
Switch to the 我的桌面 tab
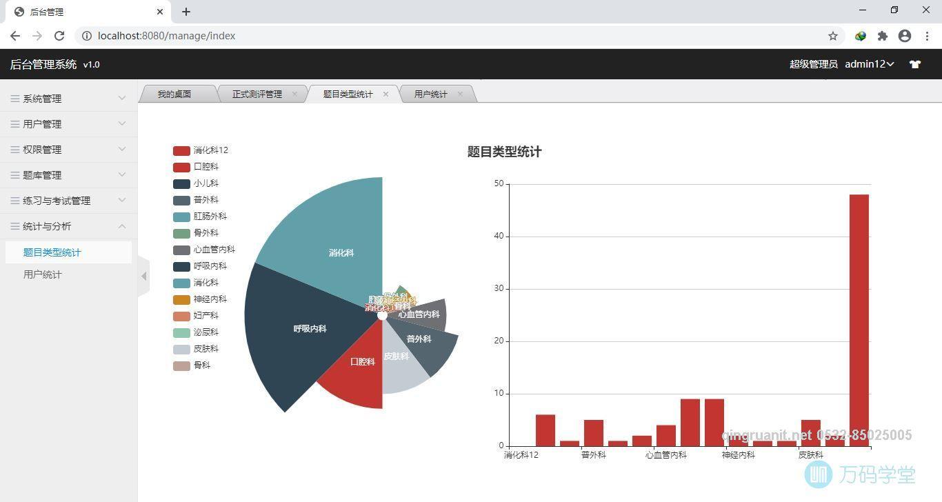[x=174, y=94]
